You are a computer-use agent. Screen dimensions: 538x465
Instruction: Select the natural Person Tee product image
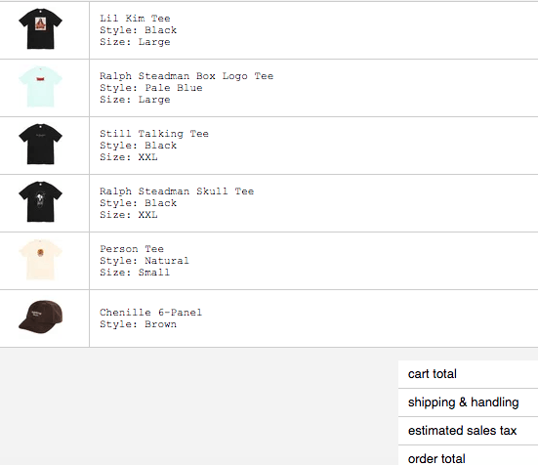point(40,260)
